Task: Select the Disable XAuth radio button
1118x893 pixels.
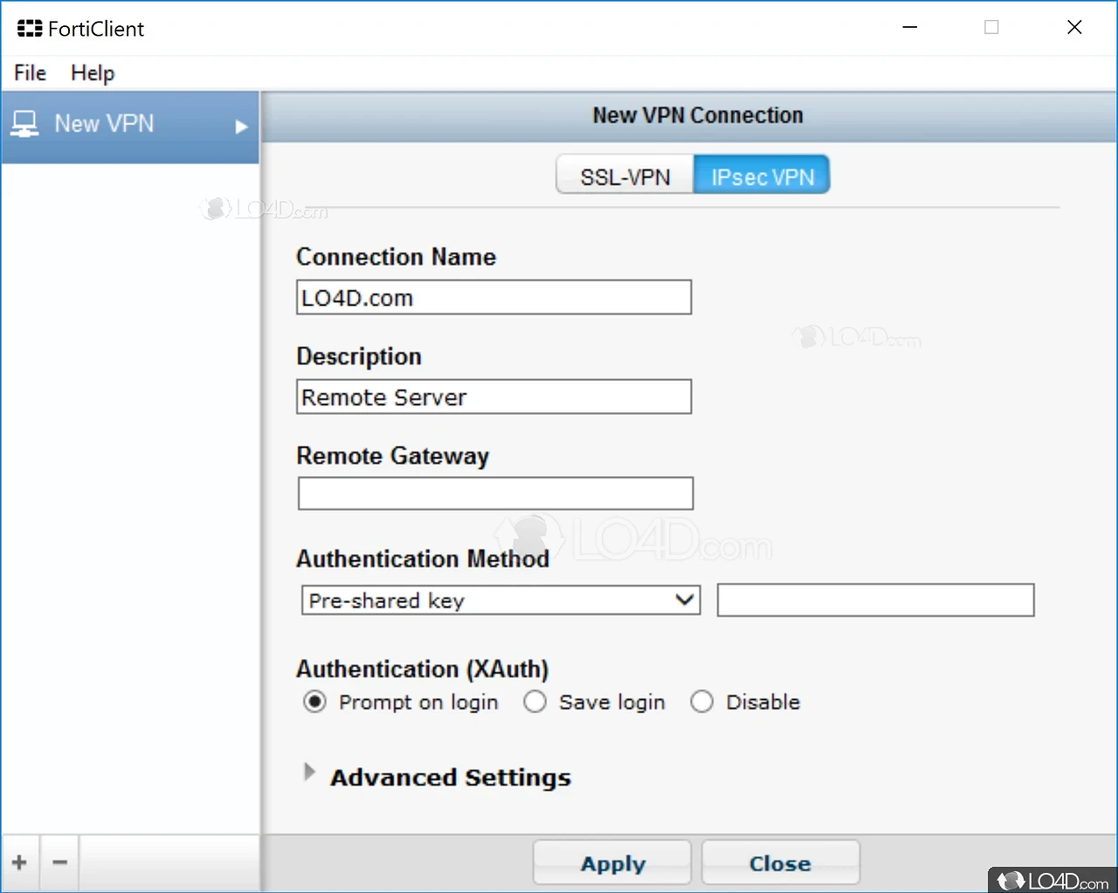Action: click(701, 702)
